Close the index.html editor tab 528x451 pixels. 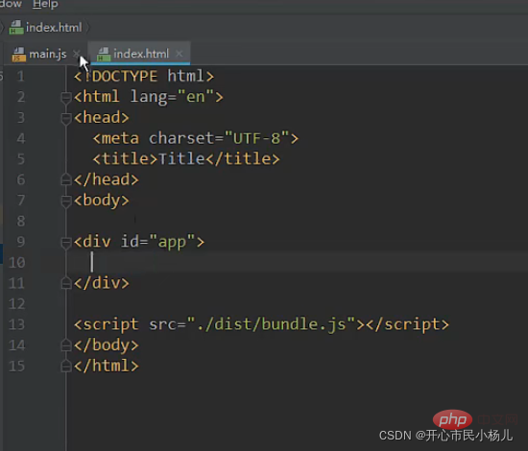[180, 53]
